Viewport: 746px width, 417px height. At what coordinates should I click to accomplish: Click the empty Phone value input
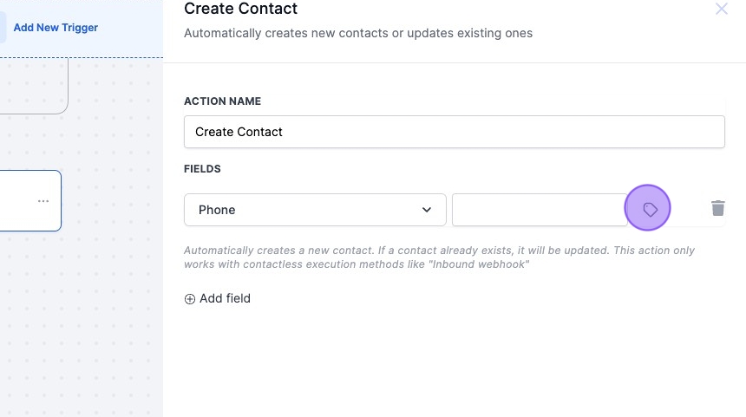(539, 210)
